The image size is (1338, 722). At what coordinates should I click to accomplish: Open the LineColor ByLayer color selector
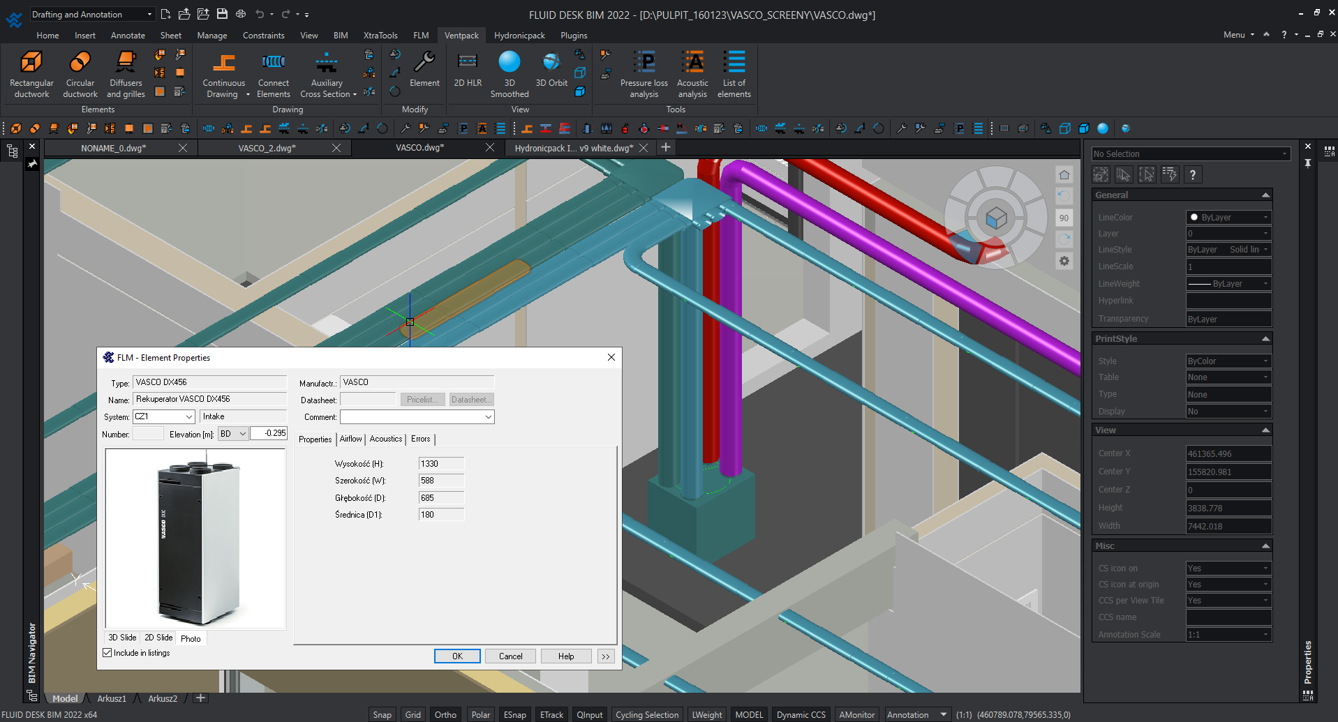tap(1228, 218)
